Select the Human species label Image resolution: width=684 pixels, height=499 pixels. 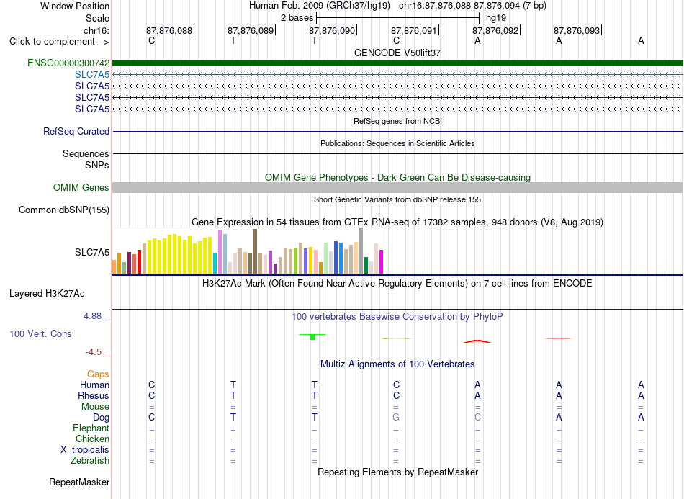click(94, 385)
